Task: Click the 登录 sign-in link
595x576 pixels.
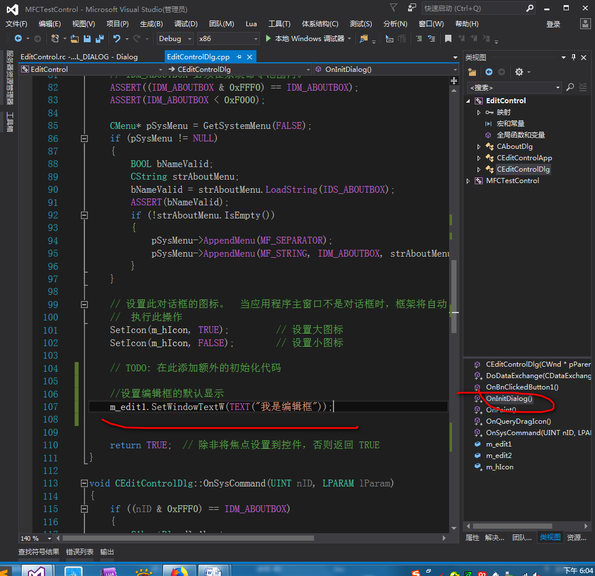Action: pyautogui.click(x=553, y=25)
